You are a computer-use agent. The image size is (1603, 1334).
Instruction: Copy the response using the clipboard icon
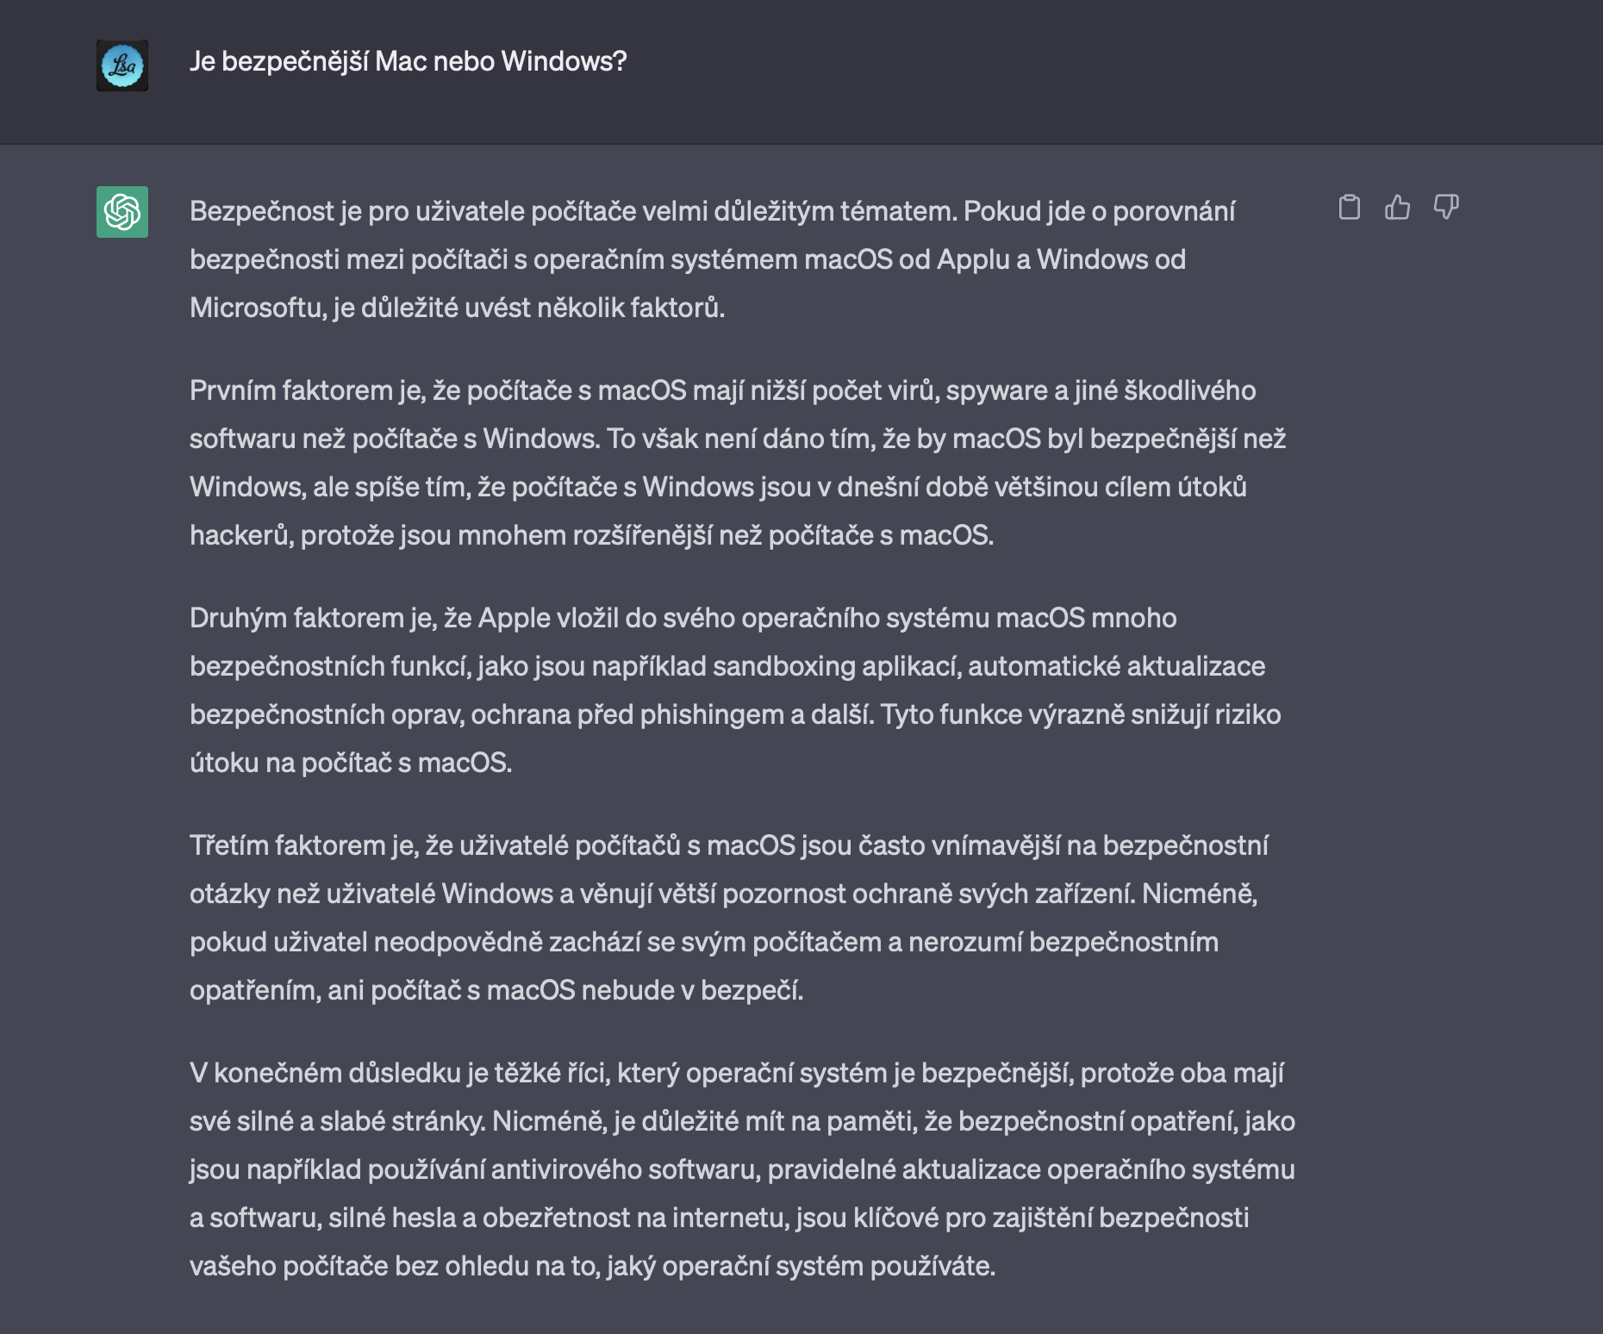[1350, 208]
